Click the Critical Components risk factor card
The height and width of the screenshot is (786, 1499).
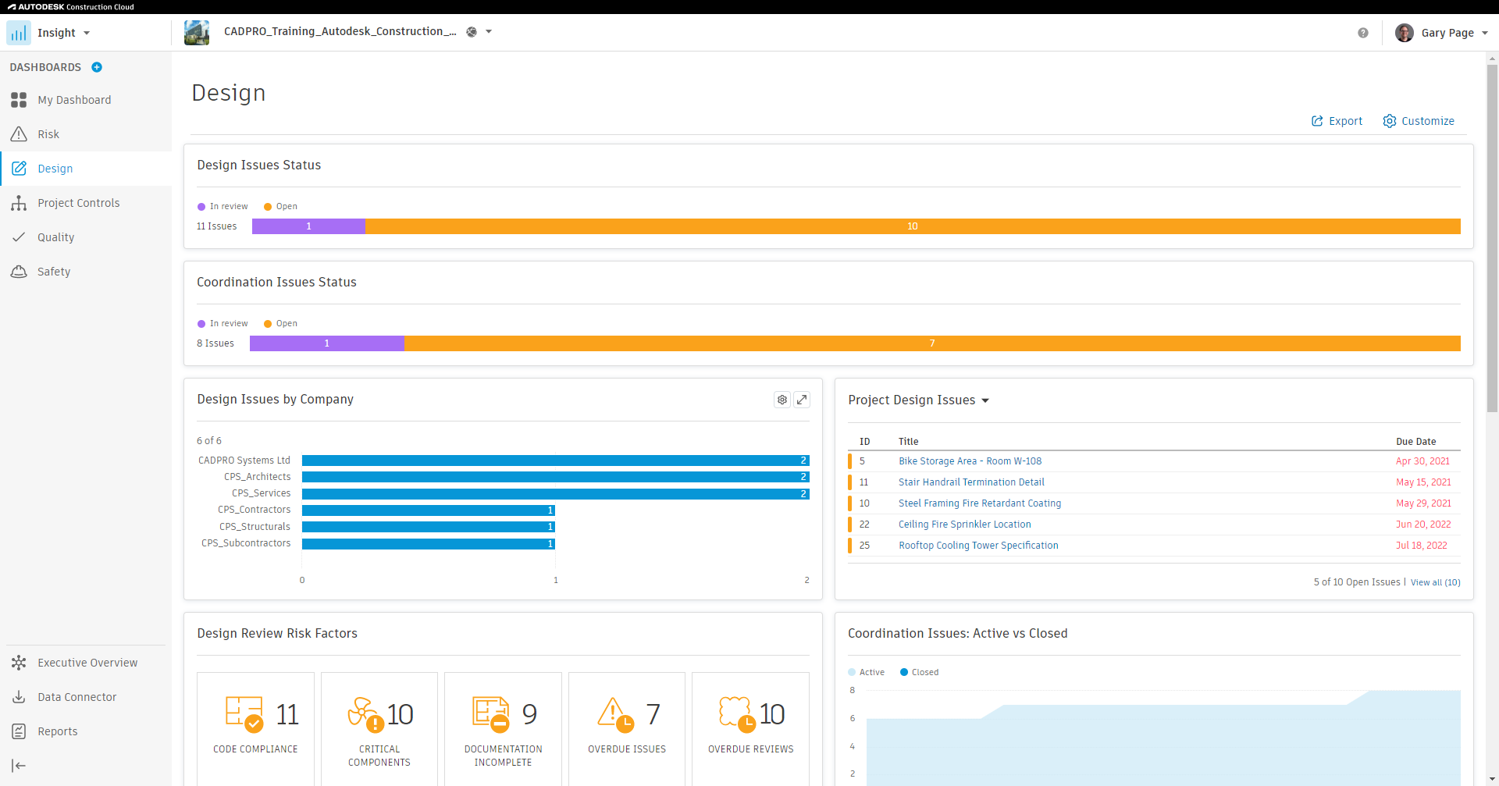point(379,728)
